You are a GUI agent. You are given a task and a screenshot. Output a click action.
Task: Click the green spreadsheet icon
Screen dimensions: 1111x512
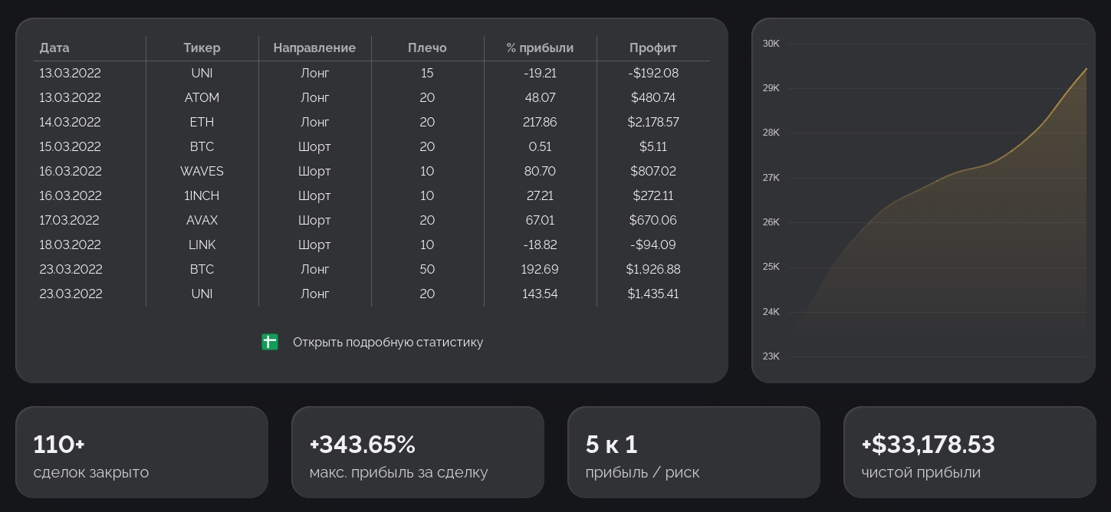coord(270,342)
